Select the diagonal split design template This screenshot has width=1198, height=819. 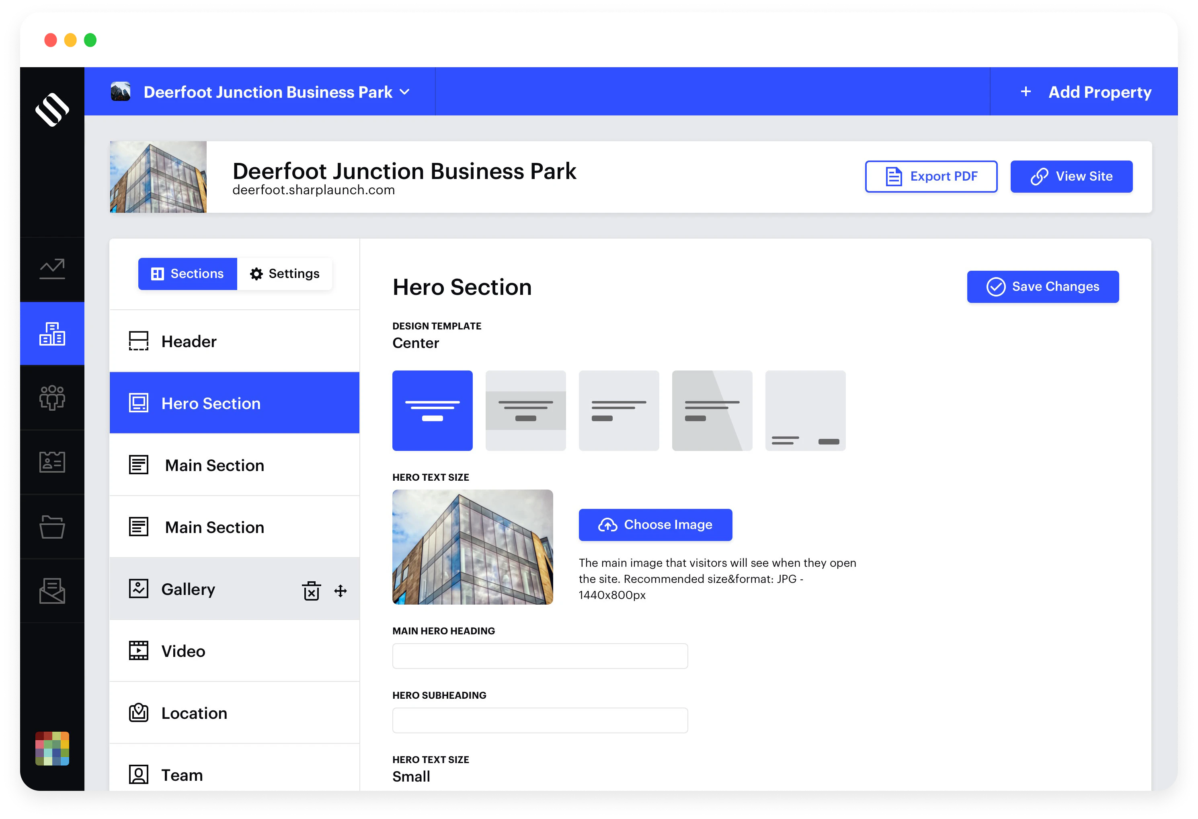pyautogui.click(x=712, y=411)
